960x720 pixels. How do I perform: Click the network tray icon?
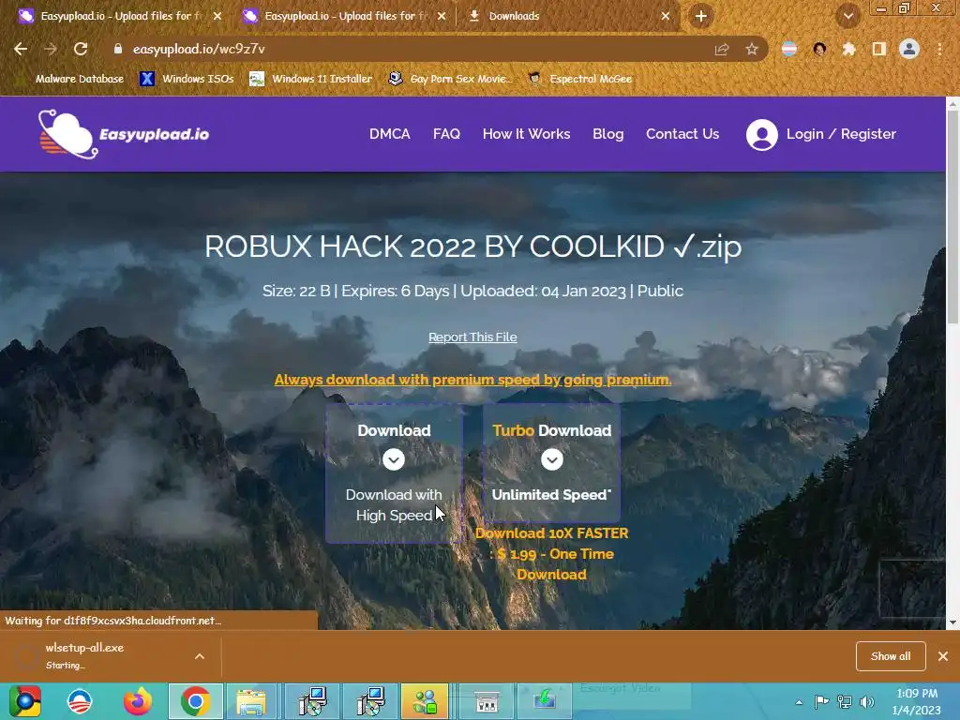(845, 702)
